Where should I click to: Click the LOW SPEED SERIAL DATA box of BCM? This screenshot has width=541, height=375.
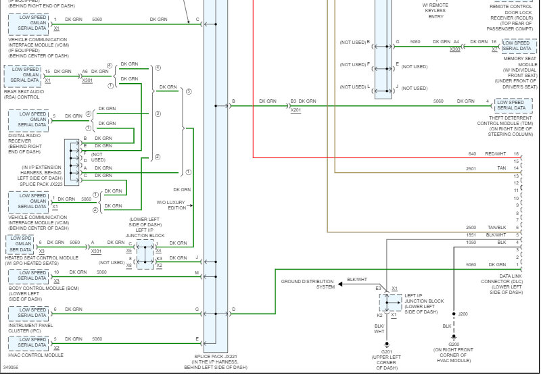[x=28, y=276]
